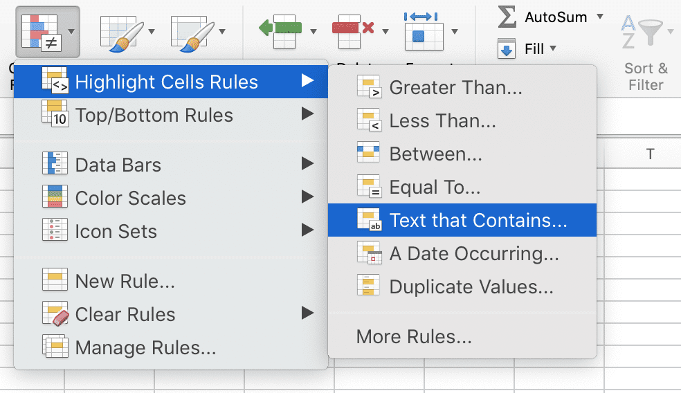The width and height of the screenshot is (681, 393).
Task: Open the Insert cells dropdown arrow
Action: (x=314, y=32)
